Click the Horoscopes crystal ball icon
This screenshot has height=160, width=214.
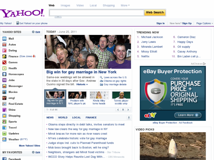(x=4, y=74)
